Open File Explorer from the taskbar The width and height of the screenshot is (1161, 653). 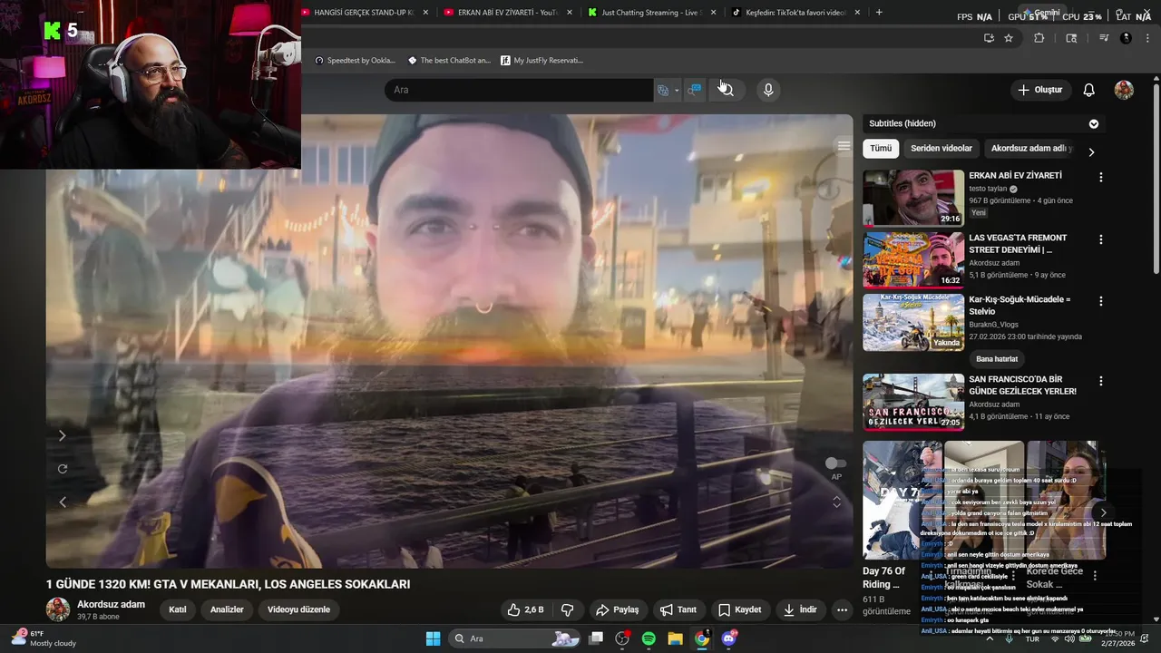pyautogui.click(x=675, y=638)
